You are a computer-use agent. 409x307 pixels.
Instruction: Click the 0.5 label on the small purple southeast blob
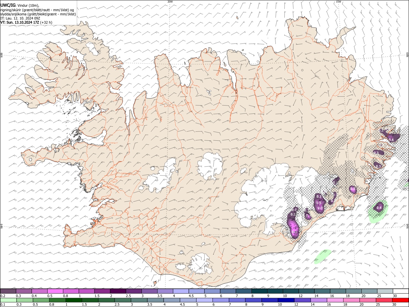353,189
